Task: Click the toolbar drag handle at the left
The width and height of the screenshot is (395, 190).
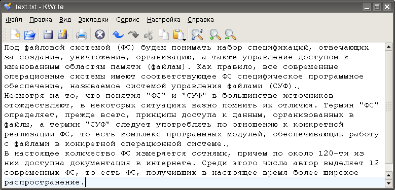Action: pos(5,34)
